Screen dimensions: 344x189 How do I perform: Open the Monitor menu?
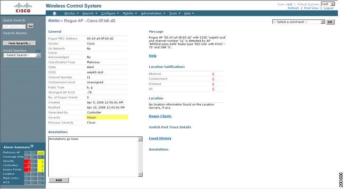click(71, 13)
